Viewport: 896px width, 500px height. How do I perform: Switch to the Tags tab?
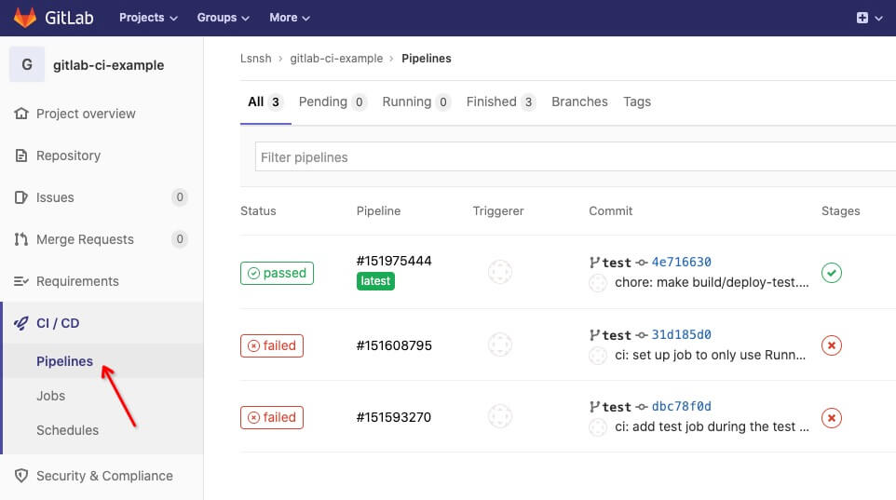[x=637, y=101]
